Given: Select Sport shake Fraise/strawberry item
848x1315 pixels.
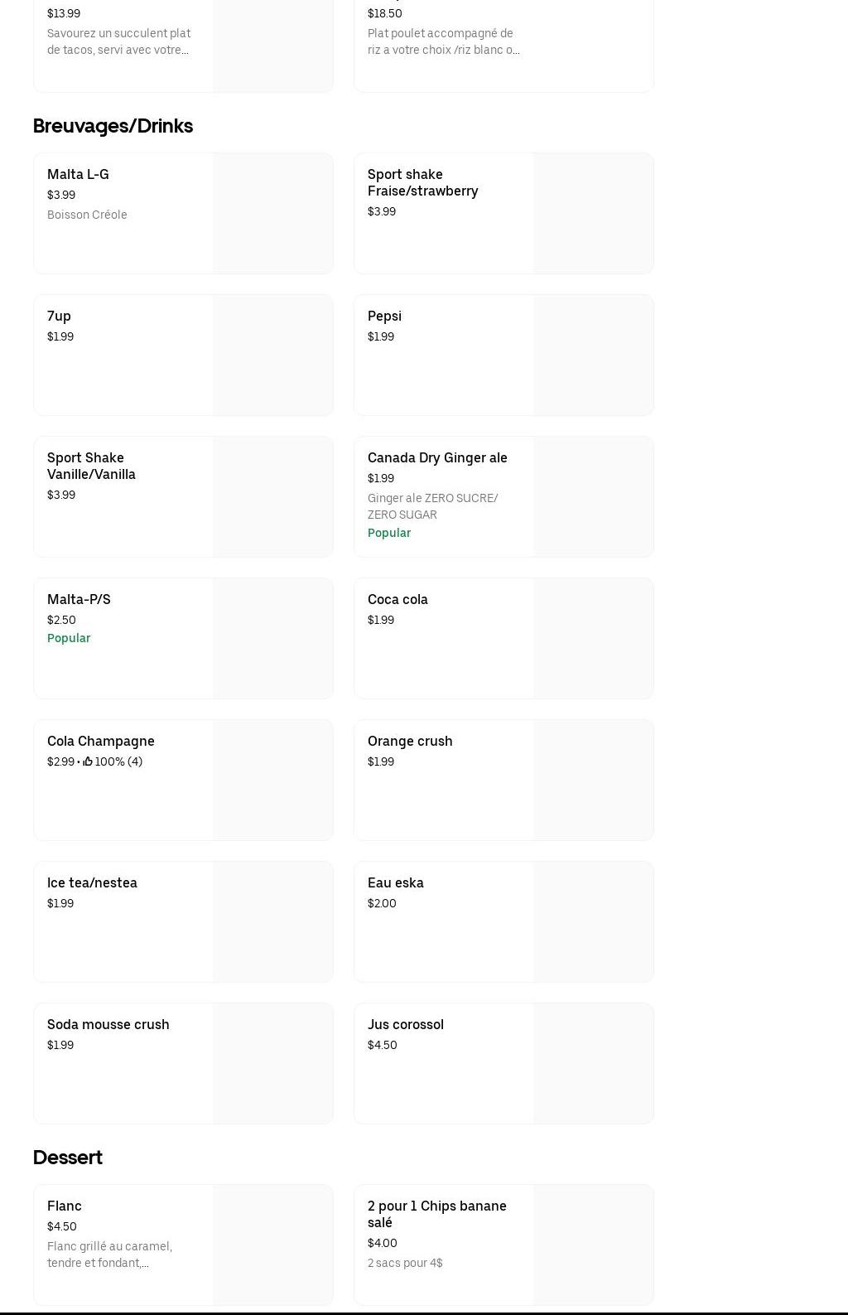Looking at the screenshot, I should (422, 183).
